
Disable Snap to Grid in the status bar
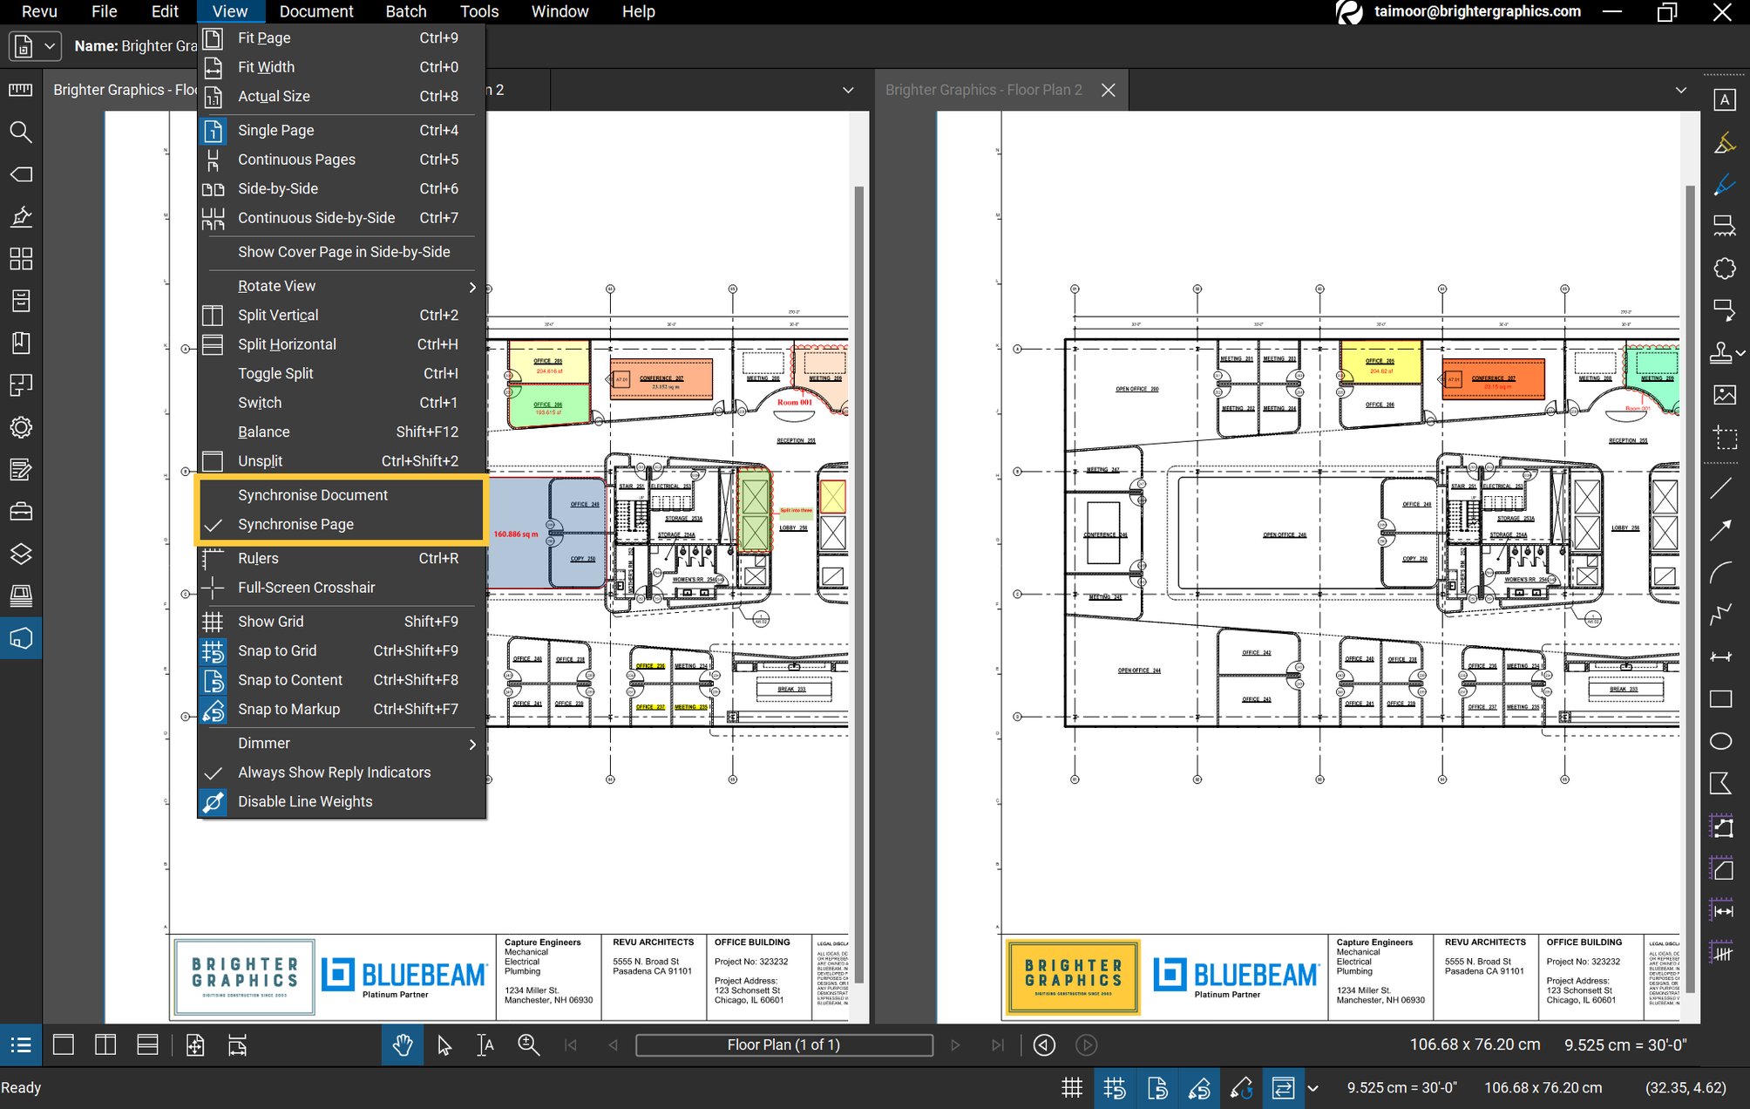coord(1115,1088)
